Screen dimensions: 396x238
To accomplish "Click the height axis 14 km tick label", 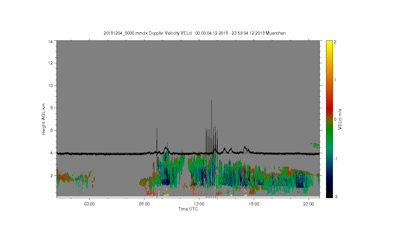I will 50,42.
